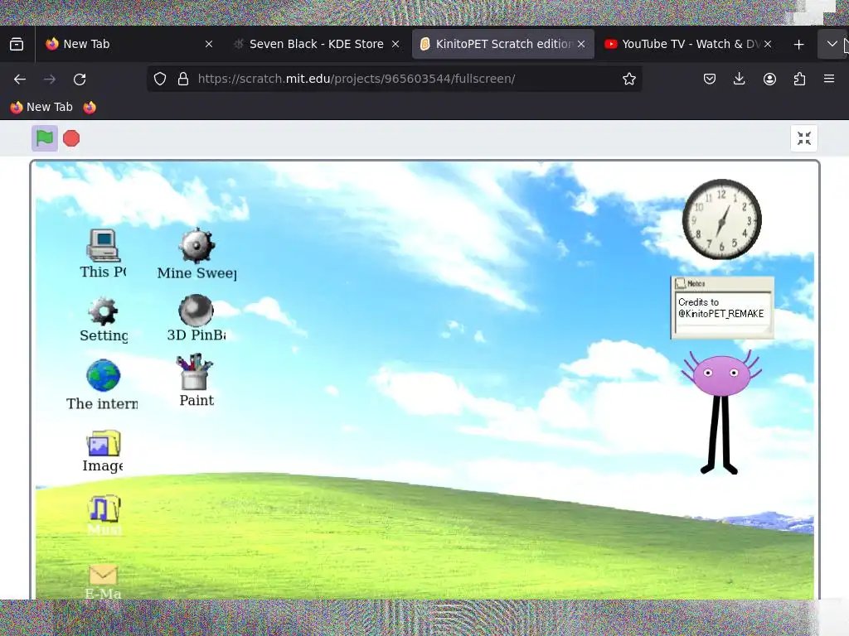
Task: Open the downloads panel
Action: [x=739, y=79]
